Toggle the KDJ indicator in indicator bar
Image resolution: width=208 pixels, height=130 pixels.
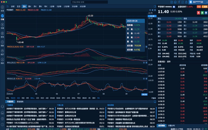point(18,98)
